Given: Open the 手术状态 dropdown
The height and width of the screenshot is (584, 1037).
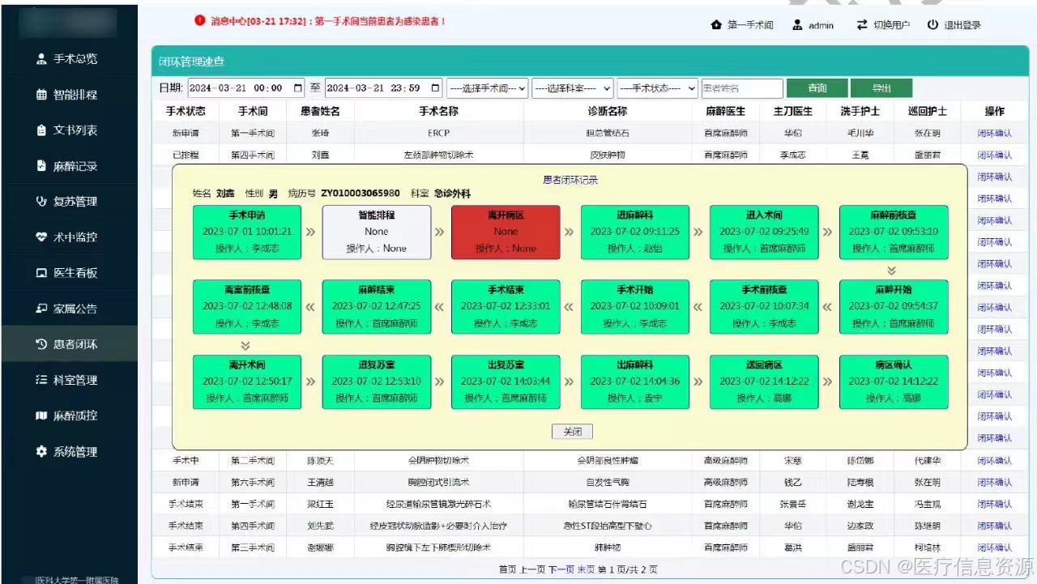Looking at the screenshot, I should point(657,88).
